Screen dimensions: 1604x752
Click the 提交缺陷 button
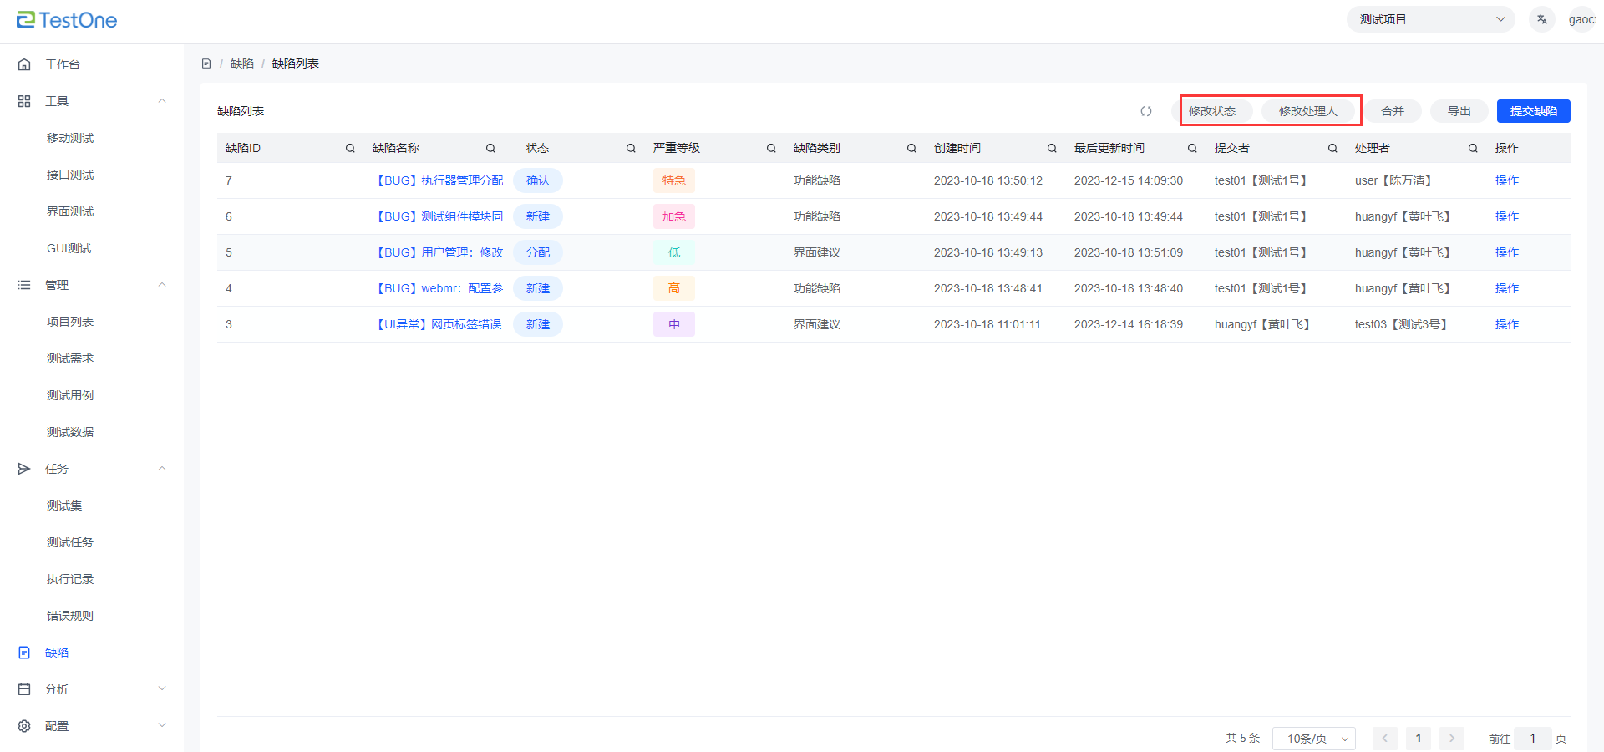point(1533,111)
